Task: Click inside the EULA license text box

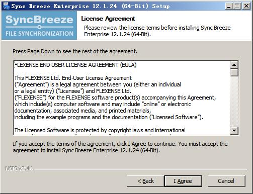Action: (x=122, y=98)
